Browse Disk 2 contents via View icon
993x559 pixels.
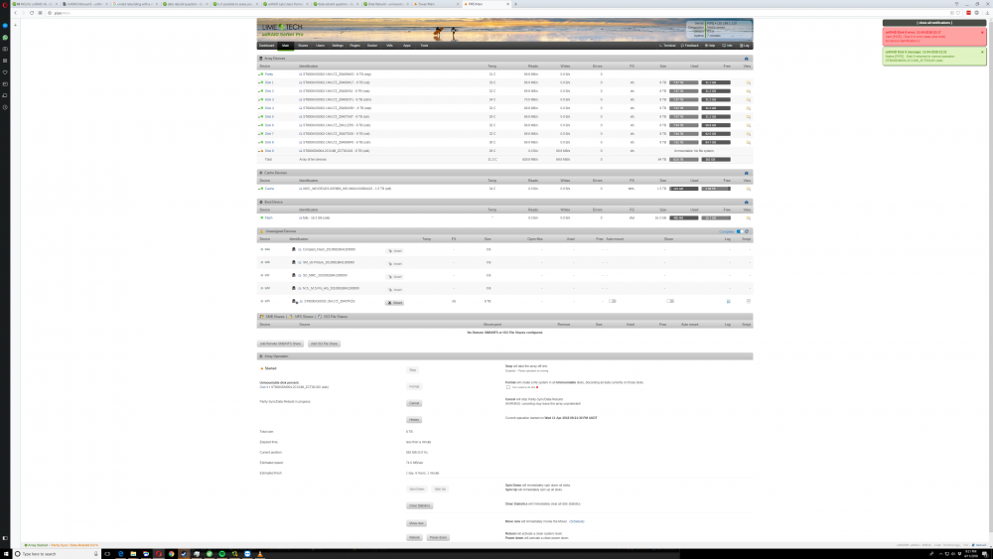point(748,91)
